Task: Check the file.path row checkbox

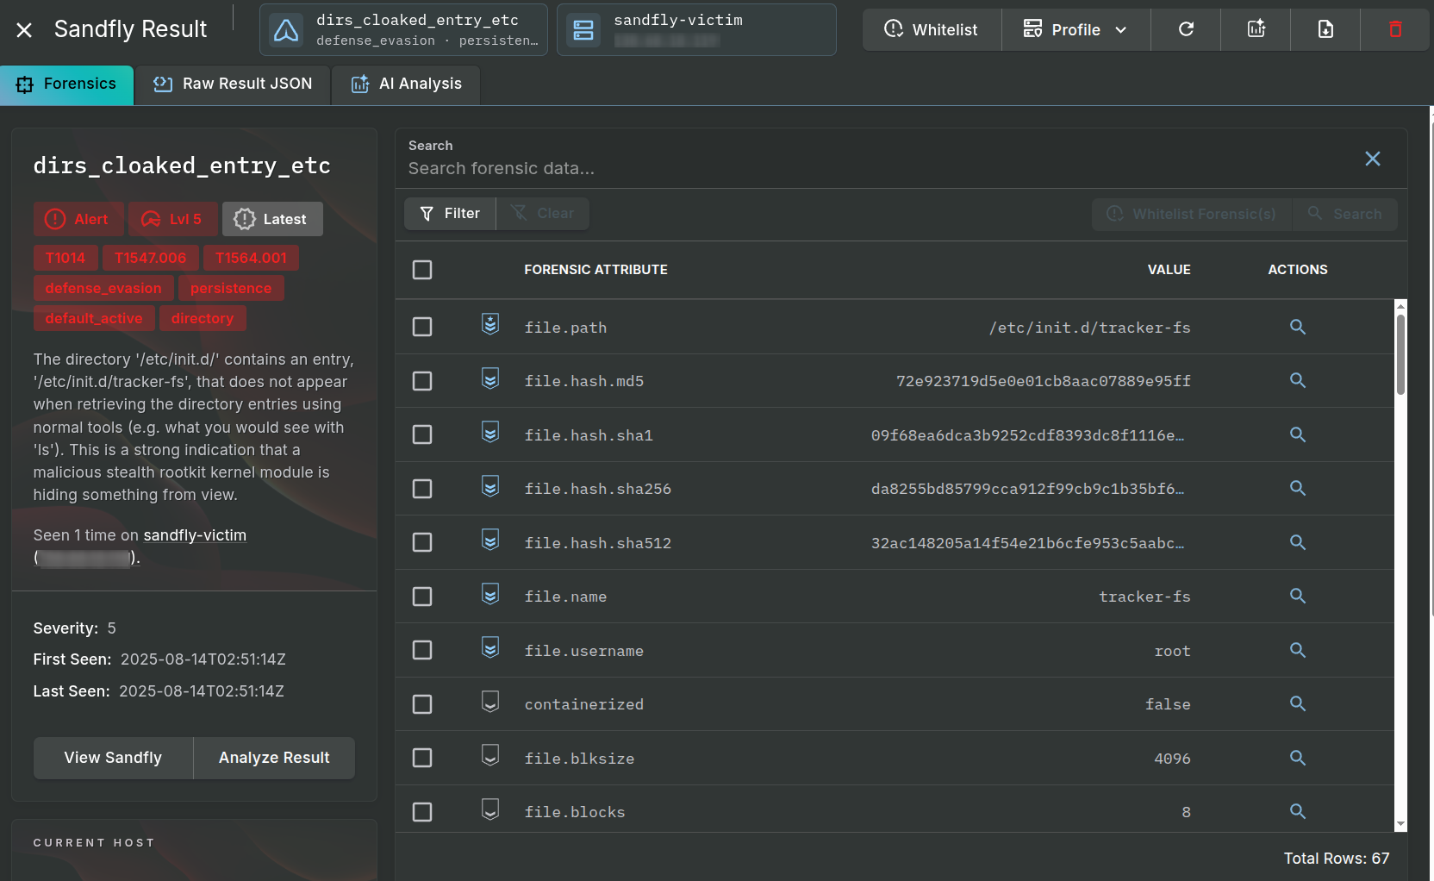Action: 422,327
